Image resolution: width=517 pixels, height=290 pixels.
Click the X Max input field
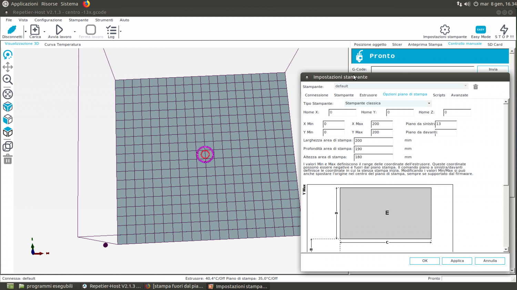[382, 124]
